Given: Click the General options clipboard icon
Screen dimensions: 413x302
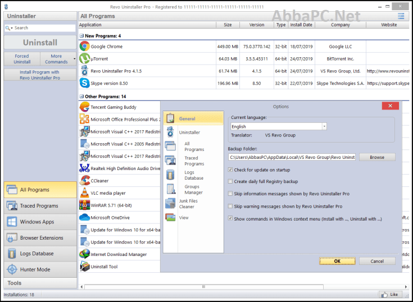Looking at the screenshot, I should click(x=170, y=118).
